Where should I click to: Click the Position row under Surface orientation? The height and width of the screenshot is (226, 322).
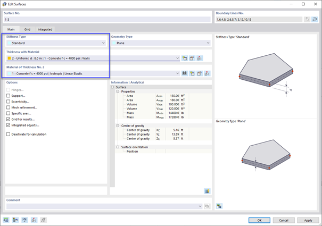(x=163, y=151)
